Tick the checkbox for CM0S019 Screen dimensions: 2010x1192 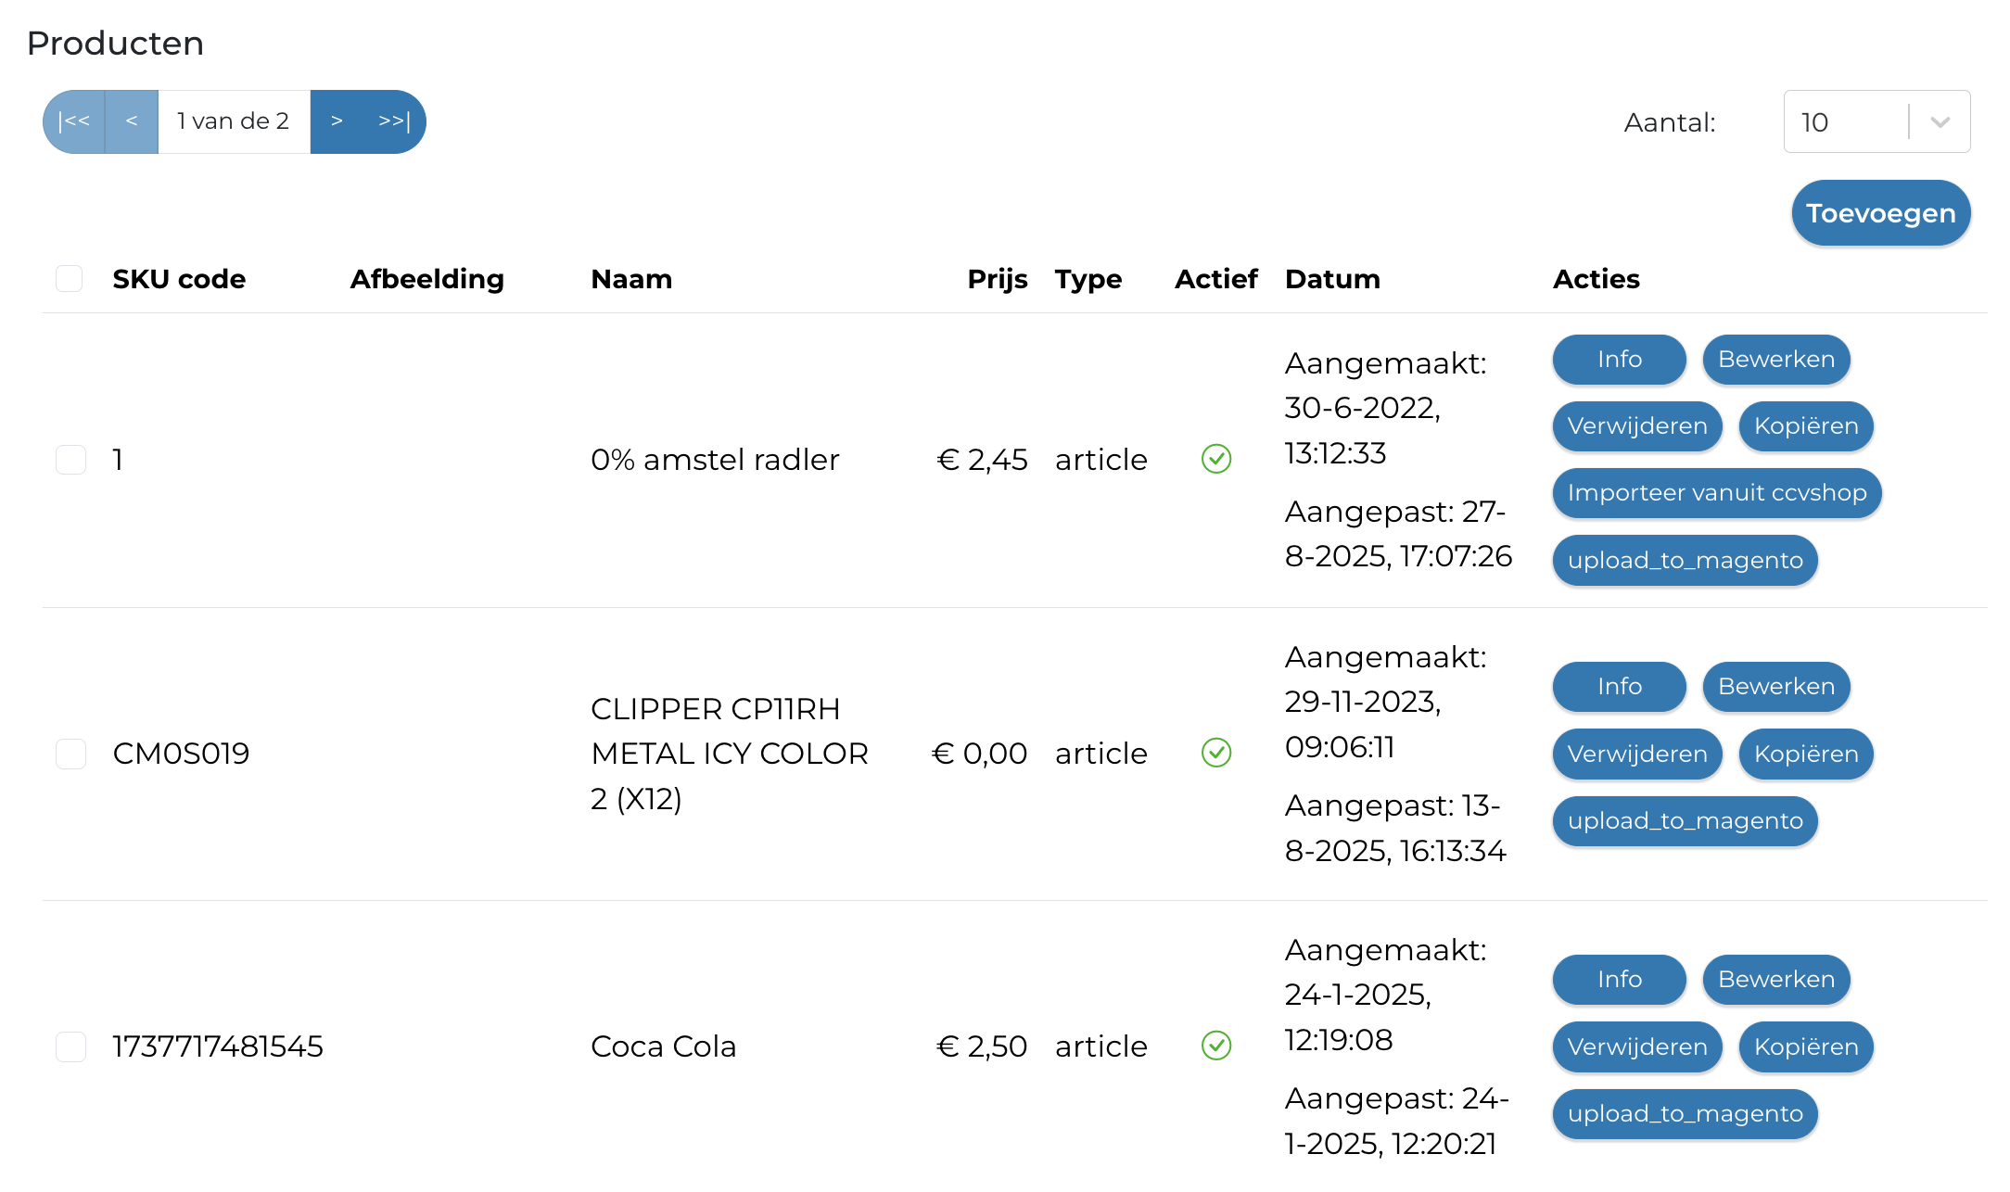(x=70, y=754)
